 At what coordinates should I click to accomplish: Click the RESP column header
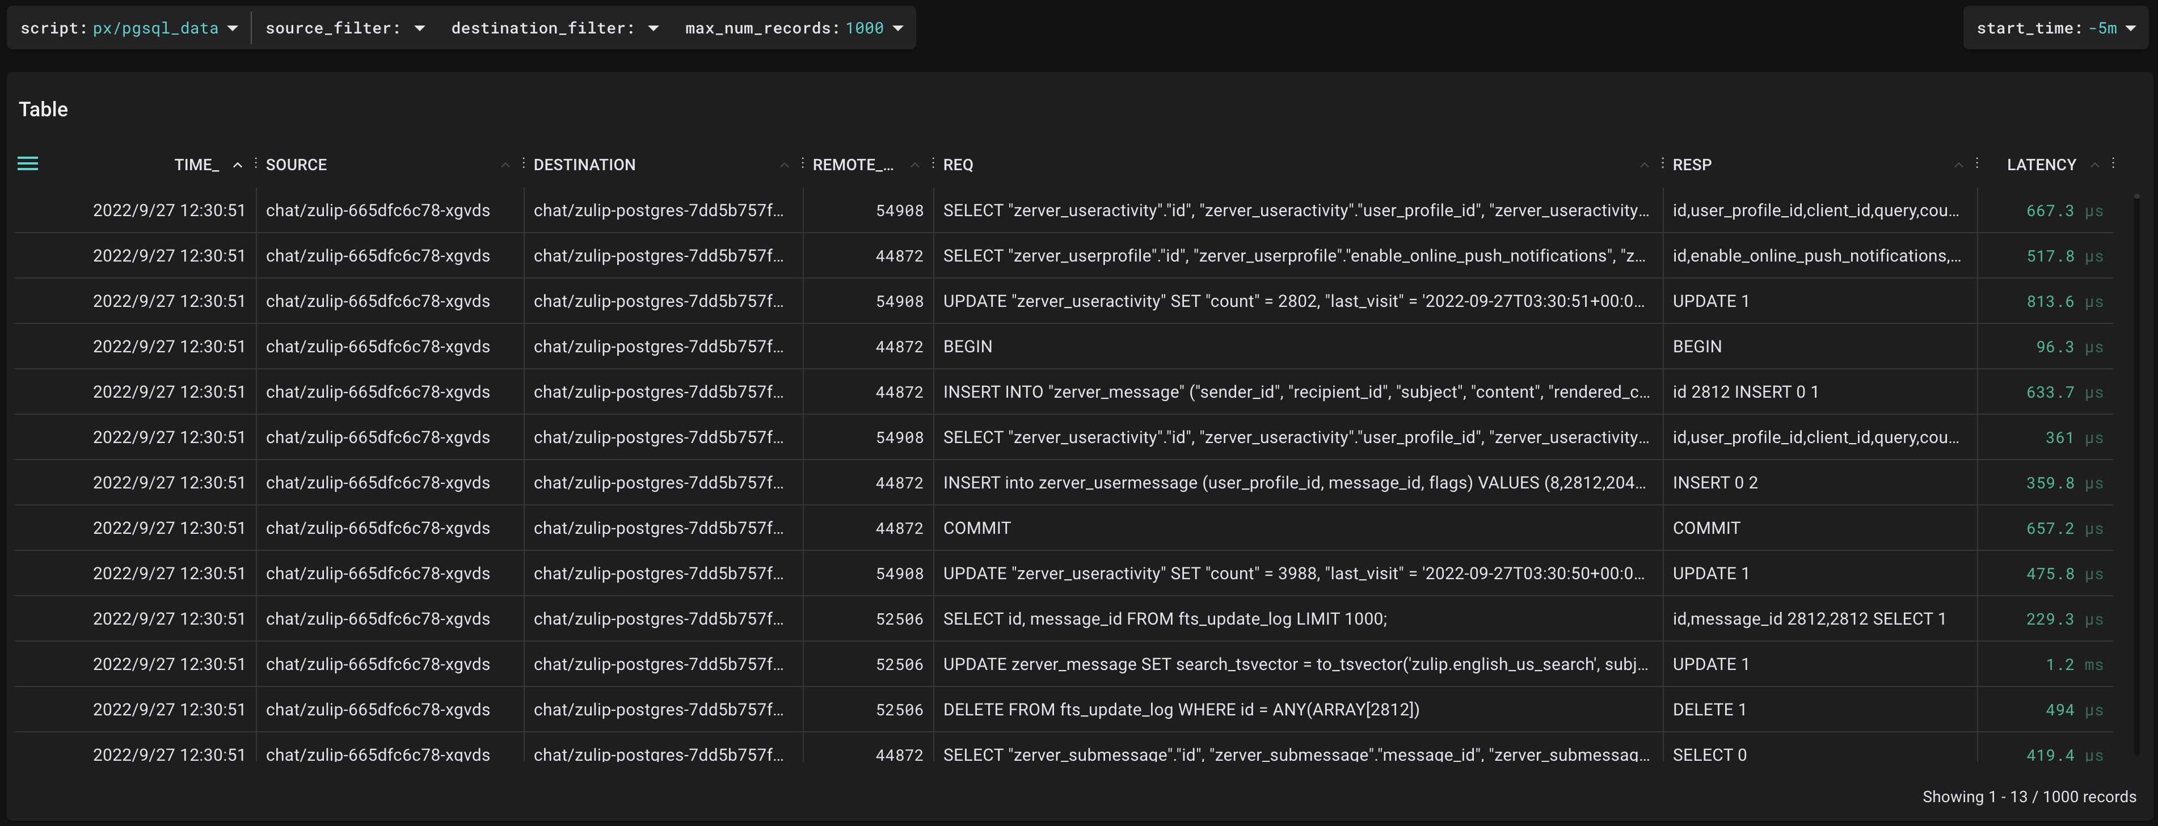[x=1692, y=165]
